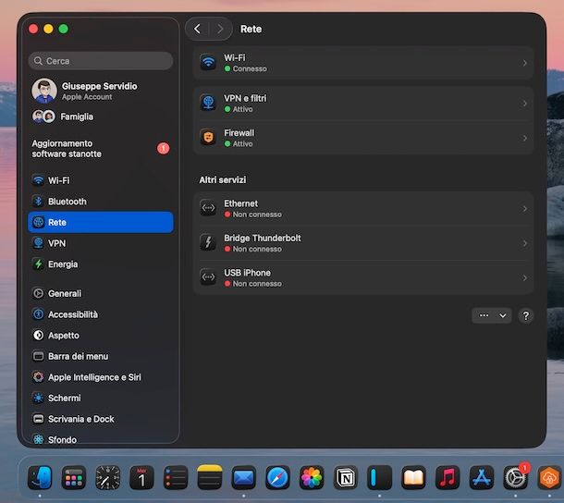This screenshot has height=503, width=564.
Task: Open USB iPhone service icon
Action: (208, 277)
